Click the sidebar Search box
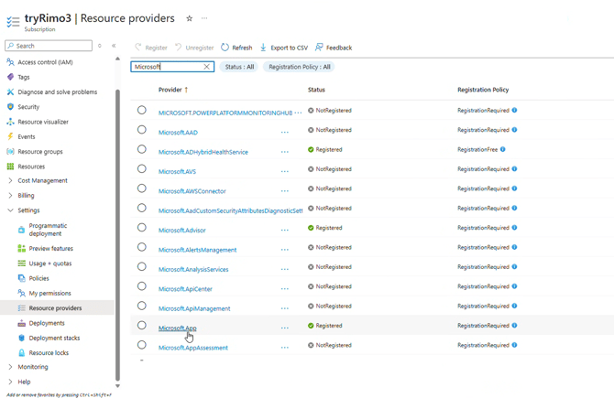 pyautogui.click(x=49, y=46)
